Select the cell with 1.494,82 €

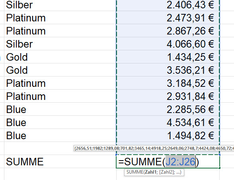click(168, 135)
